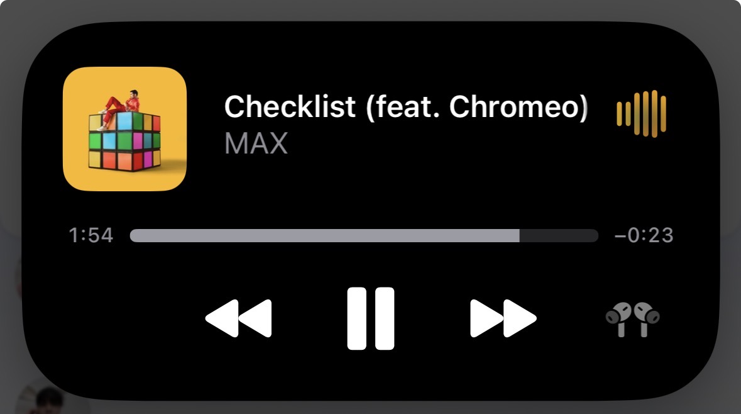Viewport: 741px width, 414px height.
Task: Tap the gold audio waveform icon
Action: 641,113
